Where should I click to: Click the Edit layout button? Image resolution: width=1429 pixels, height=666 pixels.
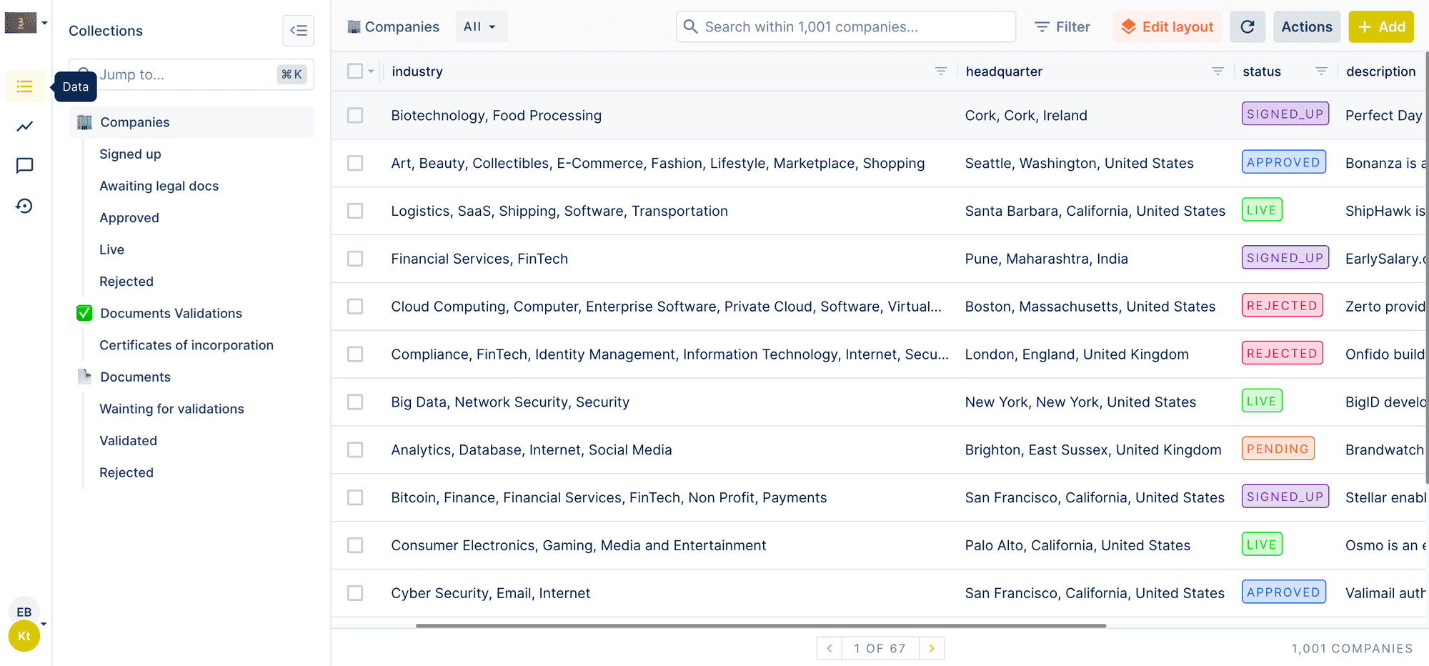click(1167, 26)
